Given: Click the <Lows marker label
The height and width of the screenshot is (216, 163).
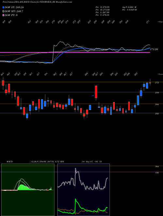Looking at the screenshot, I should point(160,74).
